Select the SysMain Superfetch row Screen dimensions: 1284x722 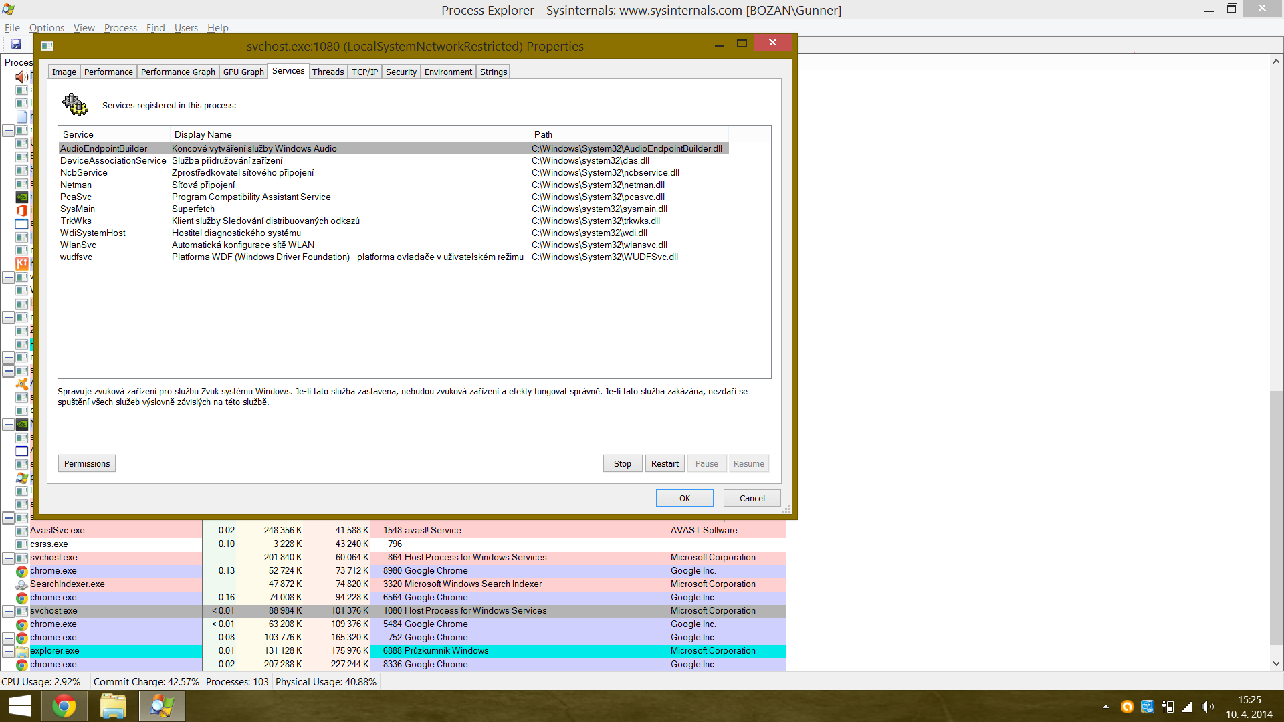tap(393, 209)
